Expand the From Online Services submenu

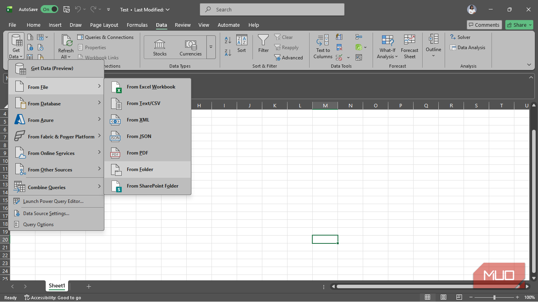tap(56, 153)
